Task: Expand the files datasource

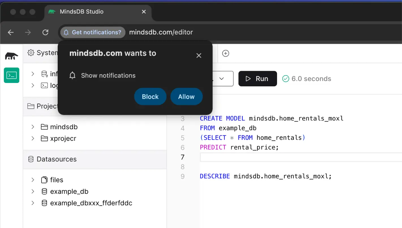Action: [x=33, y=180]
